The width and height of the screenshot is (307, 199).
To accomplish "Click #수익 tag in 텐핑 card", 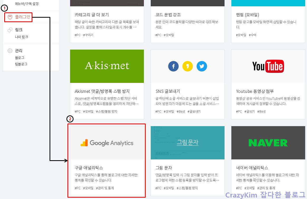I will point(252,35).
